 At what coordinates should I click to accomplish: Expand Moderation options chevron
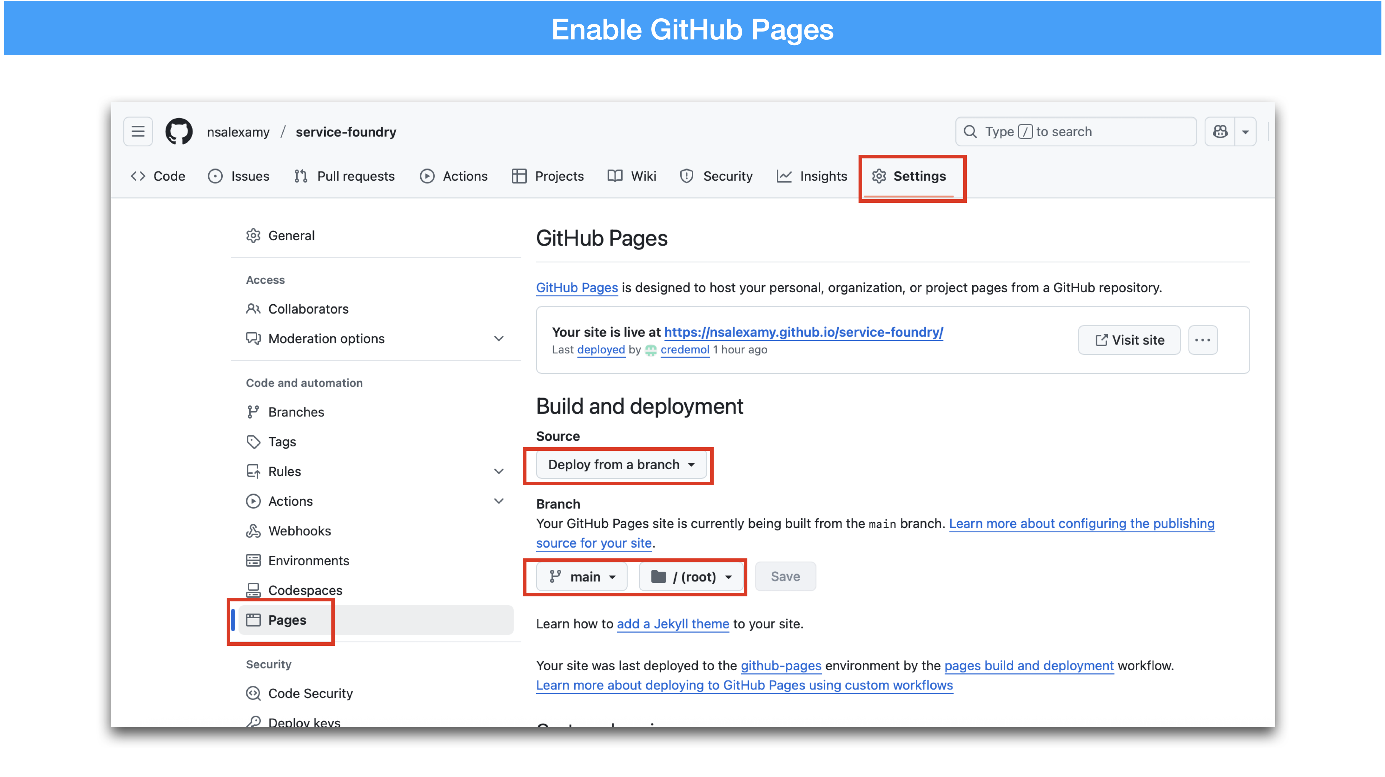[x=498, y=339]
